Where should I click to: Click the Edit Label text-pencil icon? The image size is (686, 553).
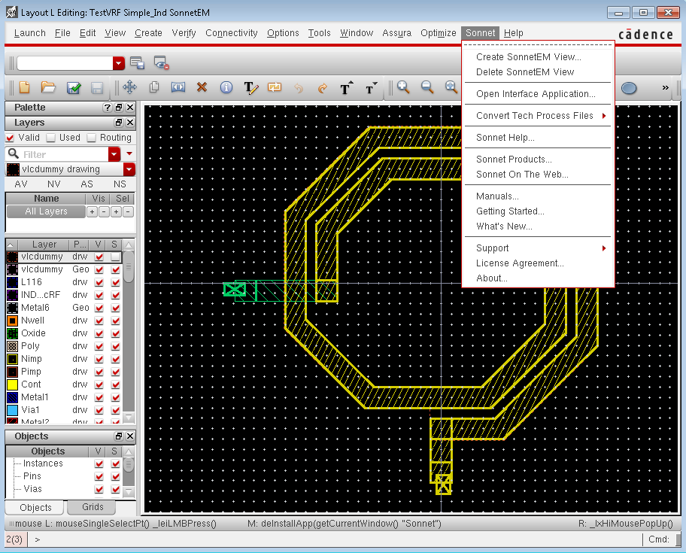pyautogui.click(x=250, y=87)
